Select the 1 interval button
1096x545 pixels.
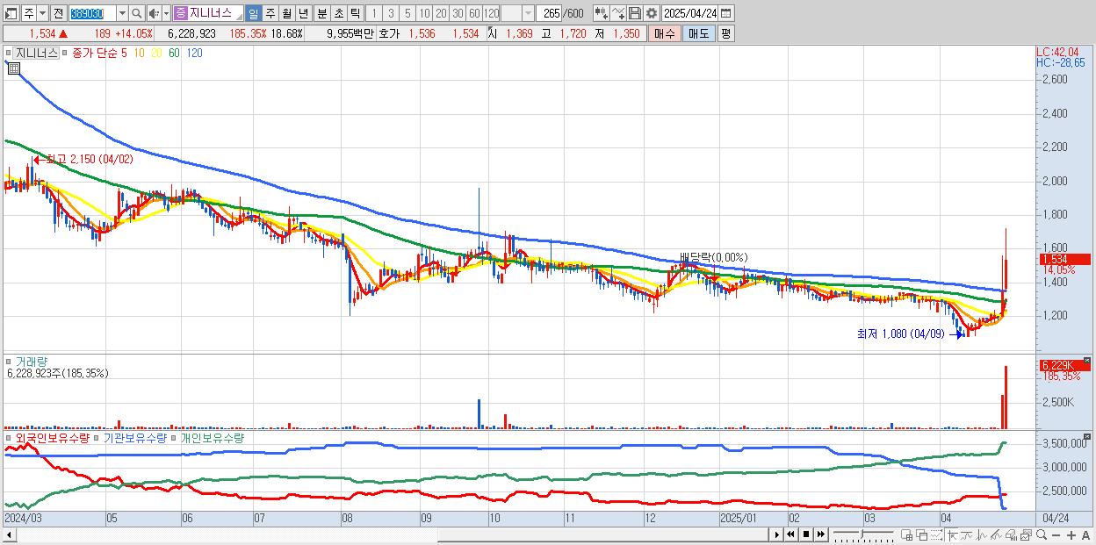374,13
